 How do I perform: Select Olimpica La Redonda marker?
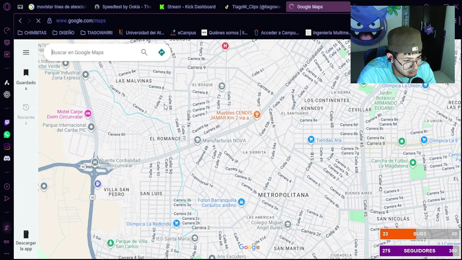pyautogui.click(x=176, y=224)
